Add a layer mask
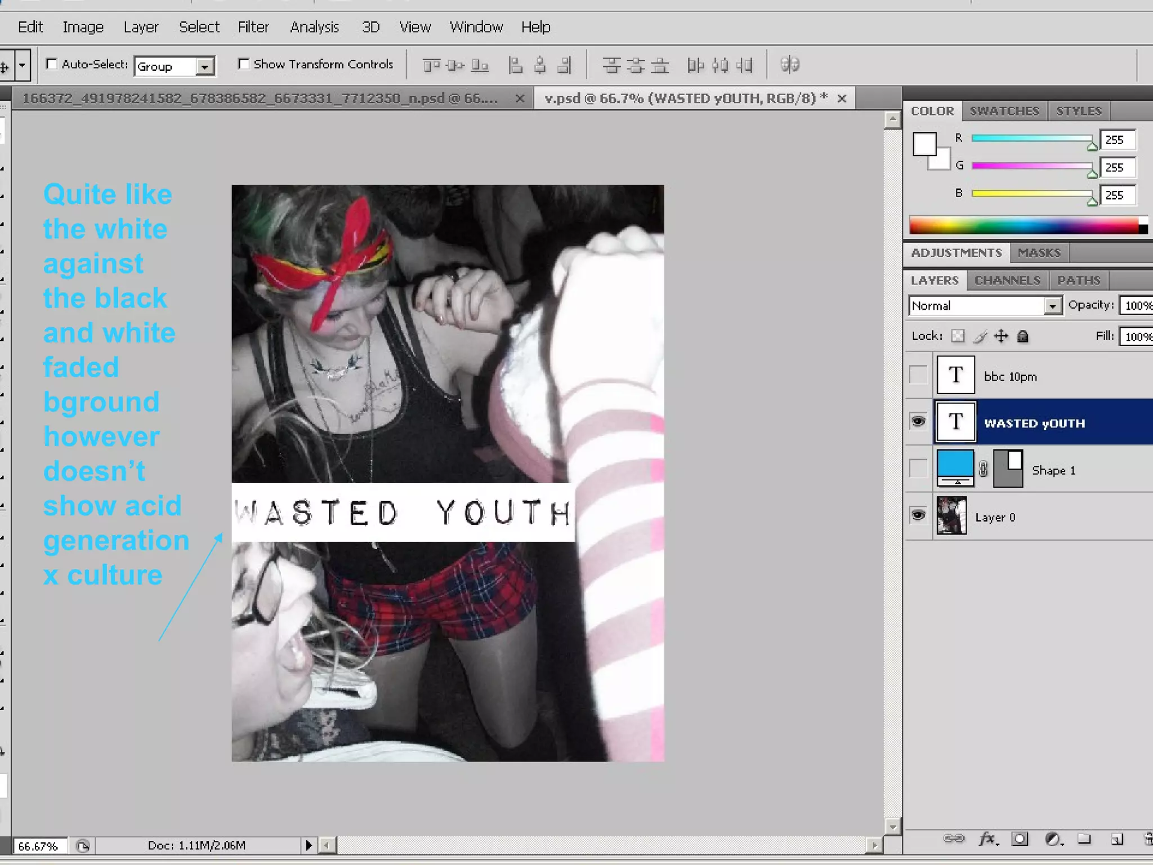The image size is (1153, 865). [1020, 839]
